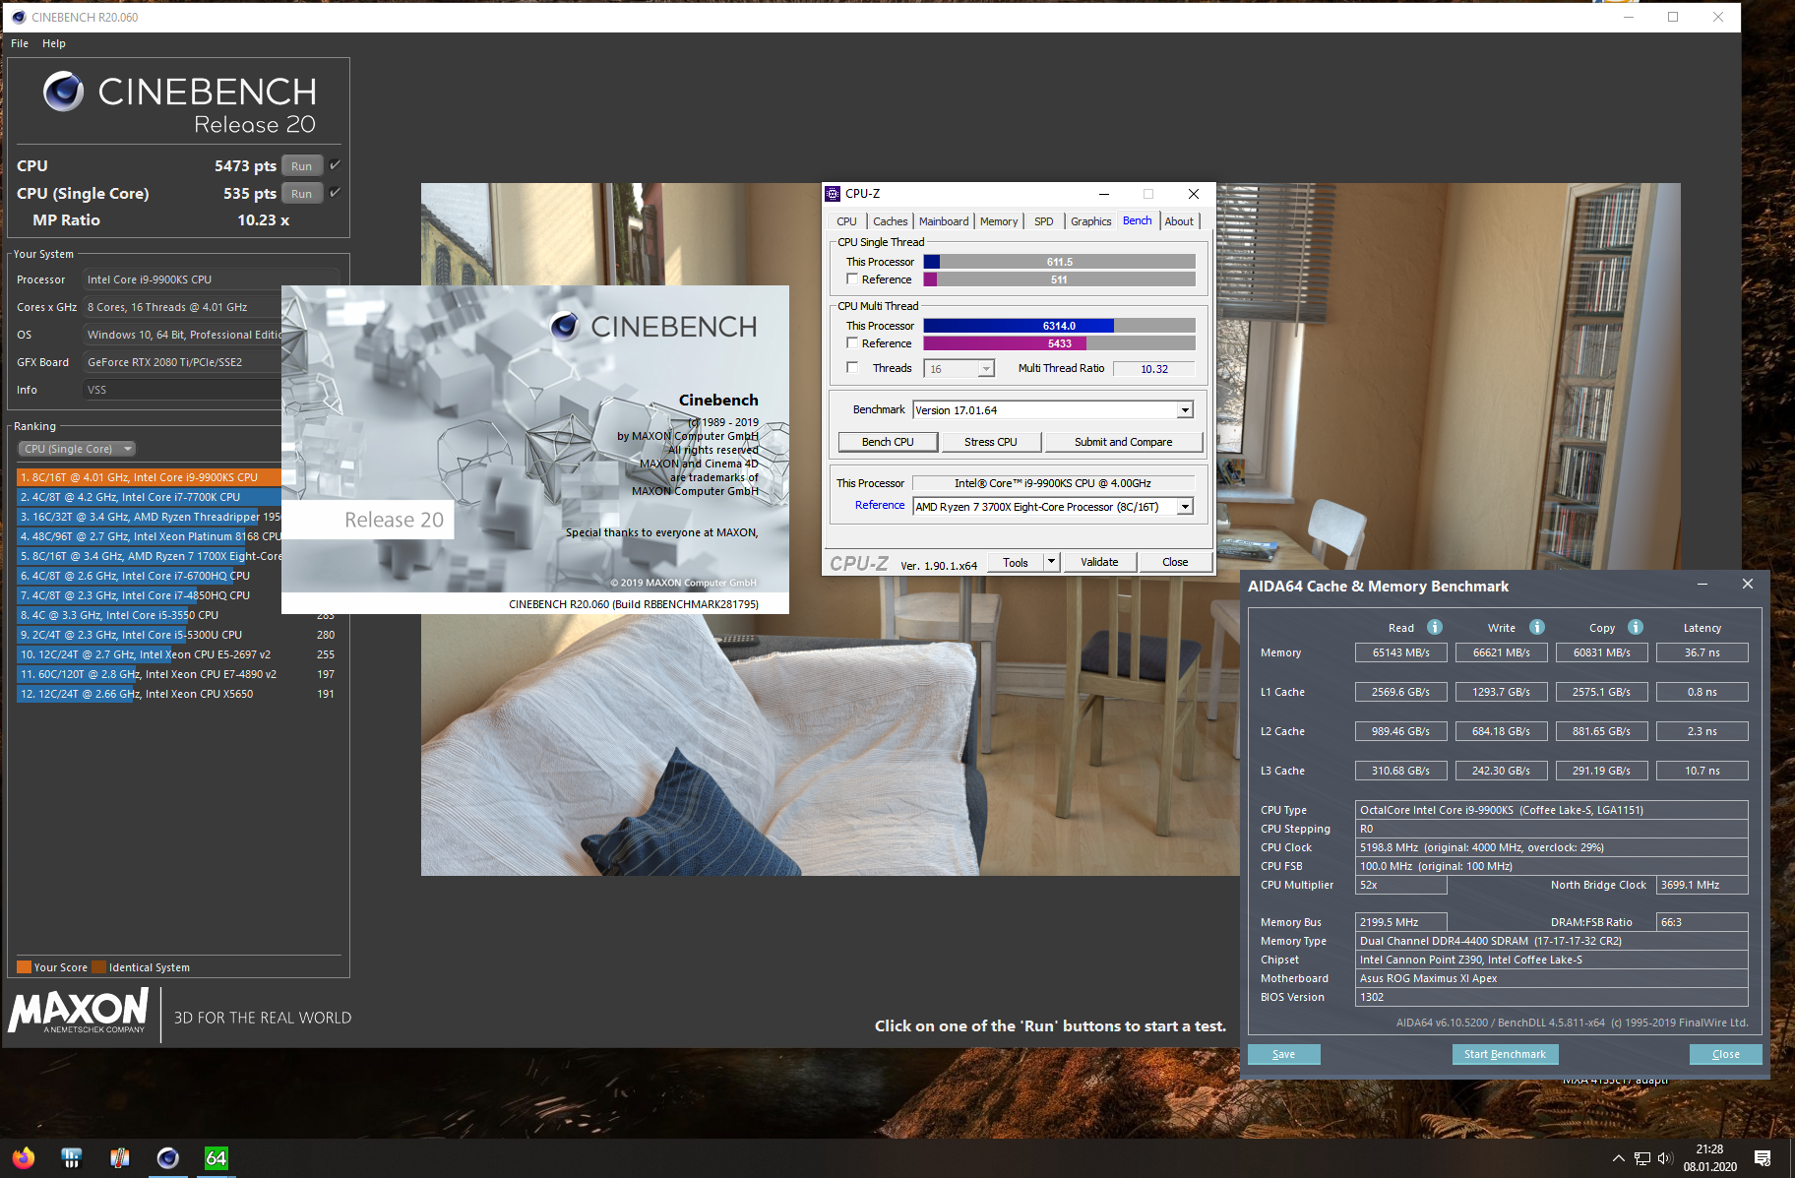This screenshot has width=1795, height=1178.
Task: Open the CPU (Single Core) ranking dropdown
Action: point(76,449)
